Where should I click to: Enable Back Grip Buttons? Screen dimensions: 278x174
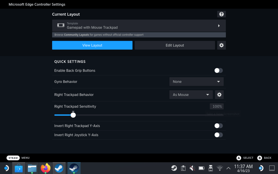tap(219, 70)
